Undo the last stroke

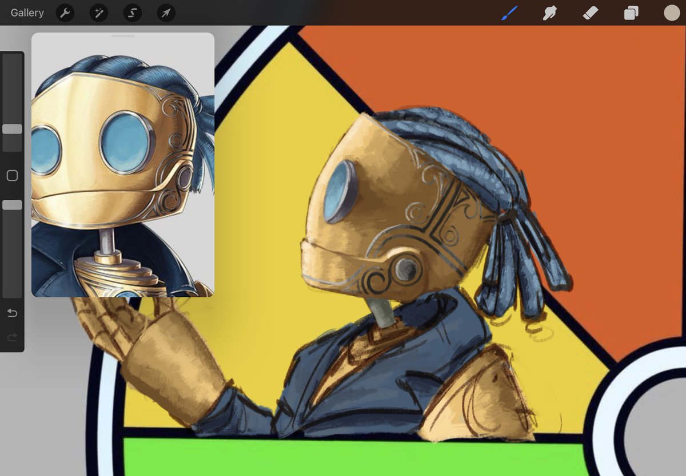[12, 313]
